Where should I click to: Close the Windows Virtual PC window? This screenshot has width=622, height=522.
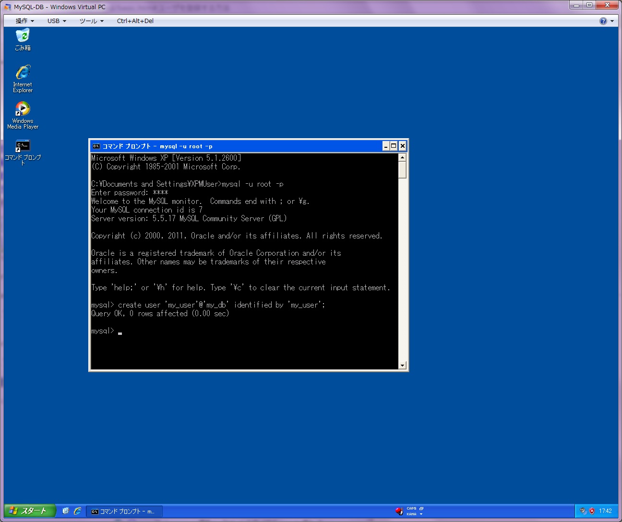(x=608, y=5)
